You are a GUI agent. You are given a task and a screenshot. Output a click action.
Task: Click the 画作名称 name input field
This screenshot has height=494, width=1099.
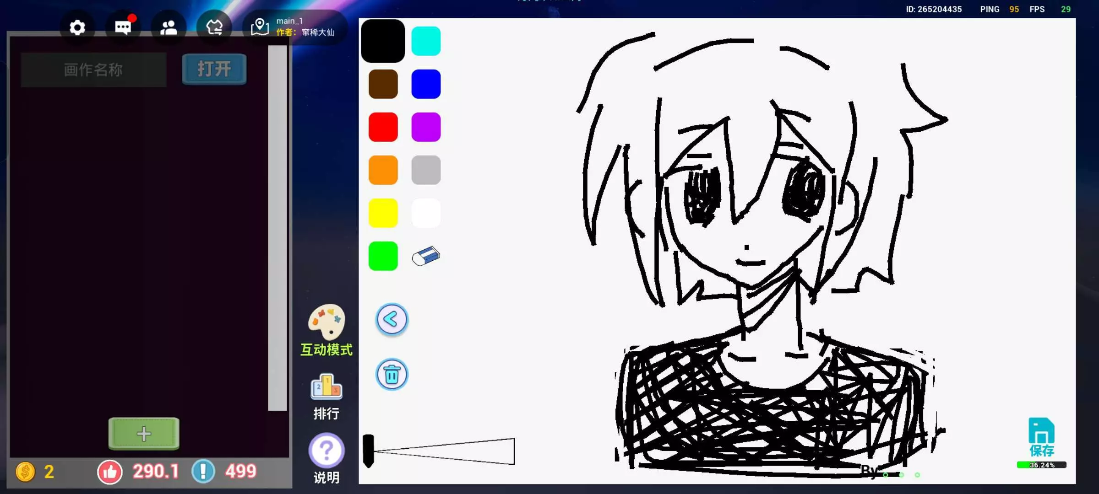(93, 70)
